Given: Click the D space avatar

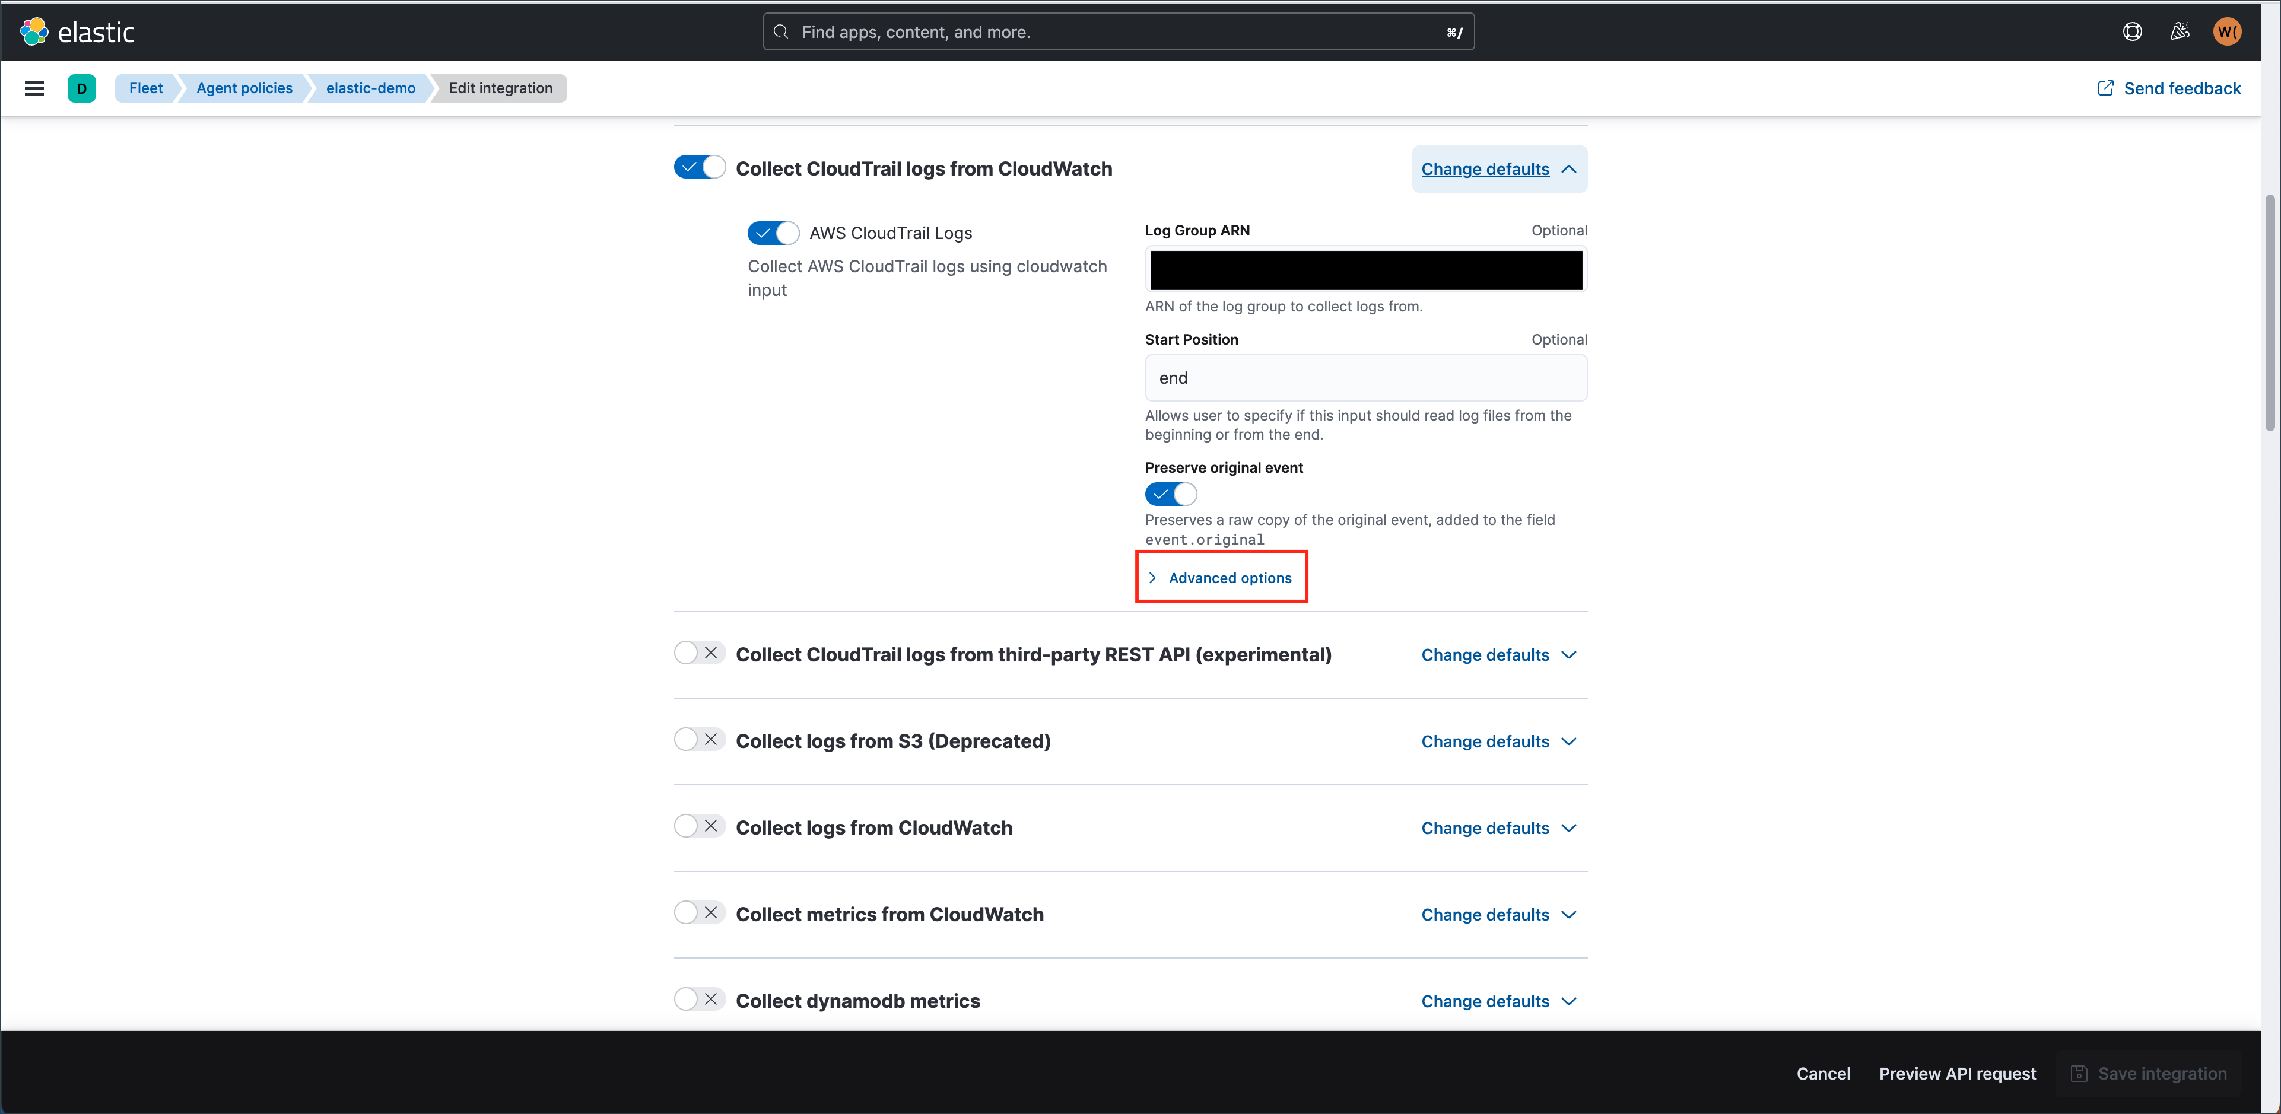Looking at the screenshot, I should click(x=81, y=88).
